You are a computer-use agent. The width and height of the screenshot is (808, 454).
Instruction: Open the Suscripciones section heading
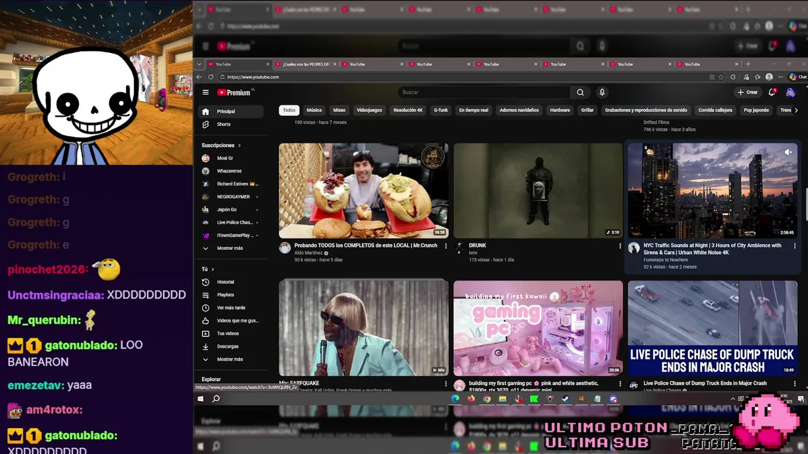[x=221, y=145]
